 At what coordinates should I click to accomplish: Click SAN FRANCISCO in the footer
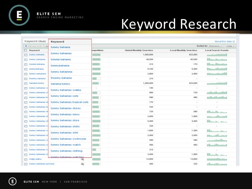click(x=75, y=182)
